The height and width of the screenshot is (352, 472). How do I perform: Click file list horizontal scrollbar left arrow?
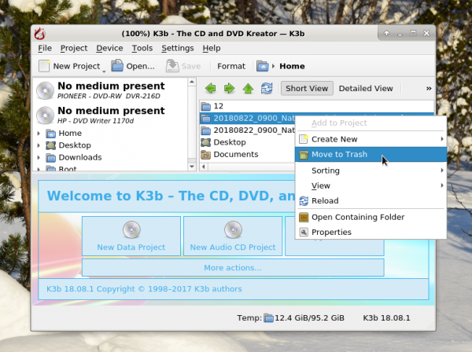tap(204, 167)
